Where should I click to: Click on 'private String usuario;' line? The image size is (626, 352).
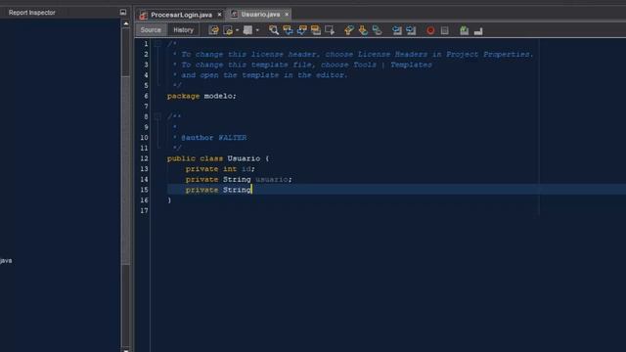coord(239,179)
